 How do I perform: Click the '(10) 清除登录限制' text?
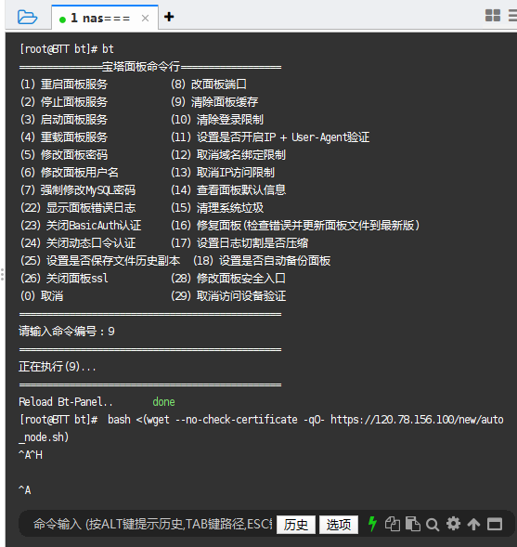(217, 120)
